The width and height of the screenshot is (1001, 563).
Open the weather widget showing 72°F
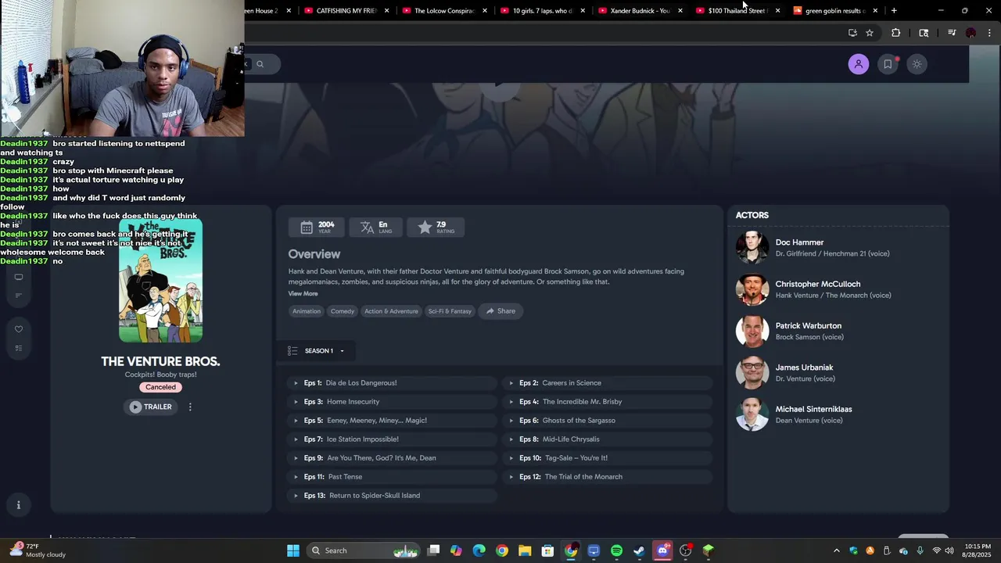(38, 550)
